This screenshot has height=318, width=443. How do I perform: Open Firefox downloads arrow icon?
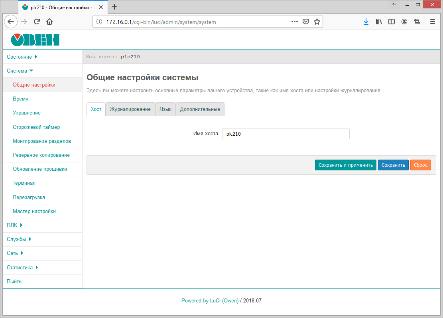click(366, 22)
